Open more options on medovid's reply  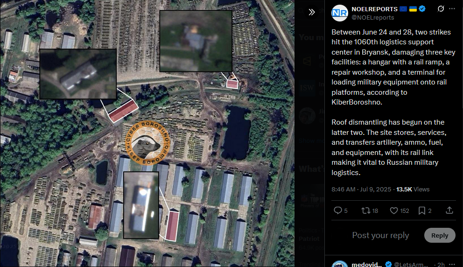pos(452,264)
